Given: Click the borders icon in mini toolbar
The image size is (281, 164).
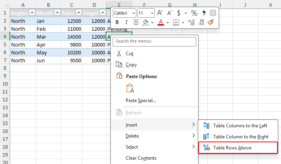Looking at the screenshot, I should tap(176, 22).
